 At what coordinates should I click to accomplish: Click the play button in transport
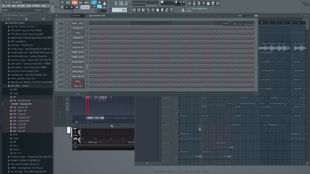(x=67, y=7)
